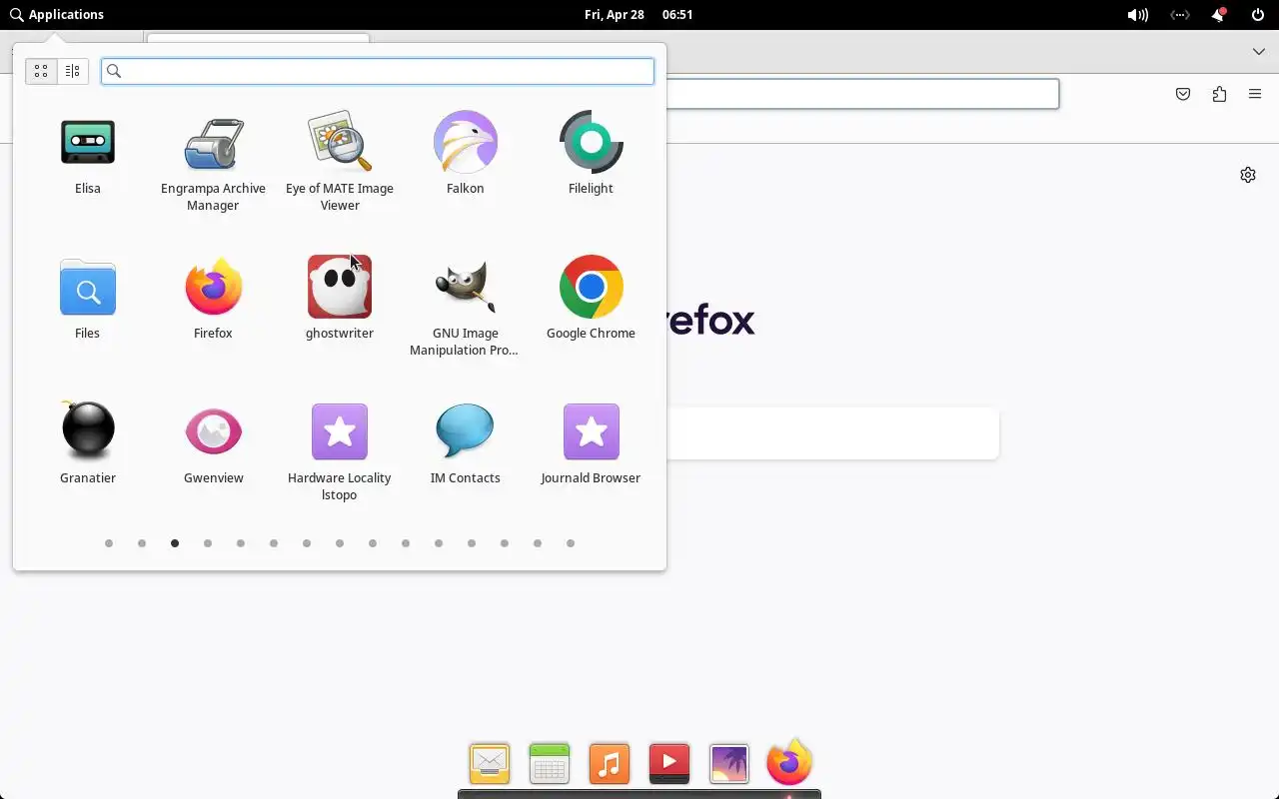Go to second page of applications
Screen dimensions: 1279x799
[142, 543]
